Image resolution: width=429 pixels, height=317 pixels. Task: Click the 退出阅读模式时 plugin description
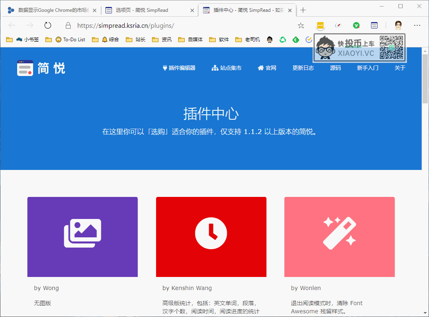(x=327, y=307)
